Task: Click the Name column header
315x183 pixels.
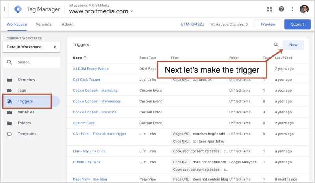Action: tap(77, 57)
